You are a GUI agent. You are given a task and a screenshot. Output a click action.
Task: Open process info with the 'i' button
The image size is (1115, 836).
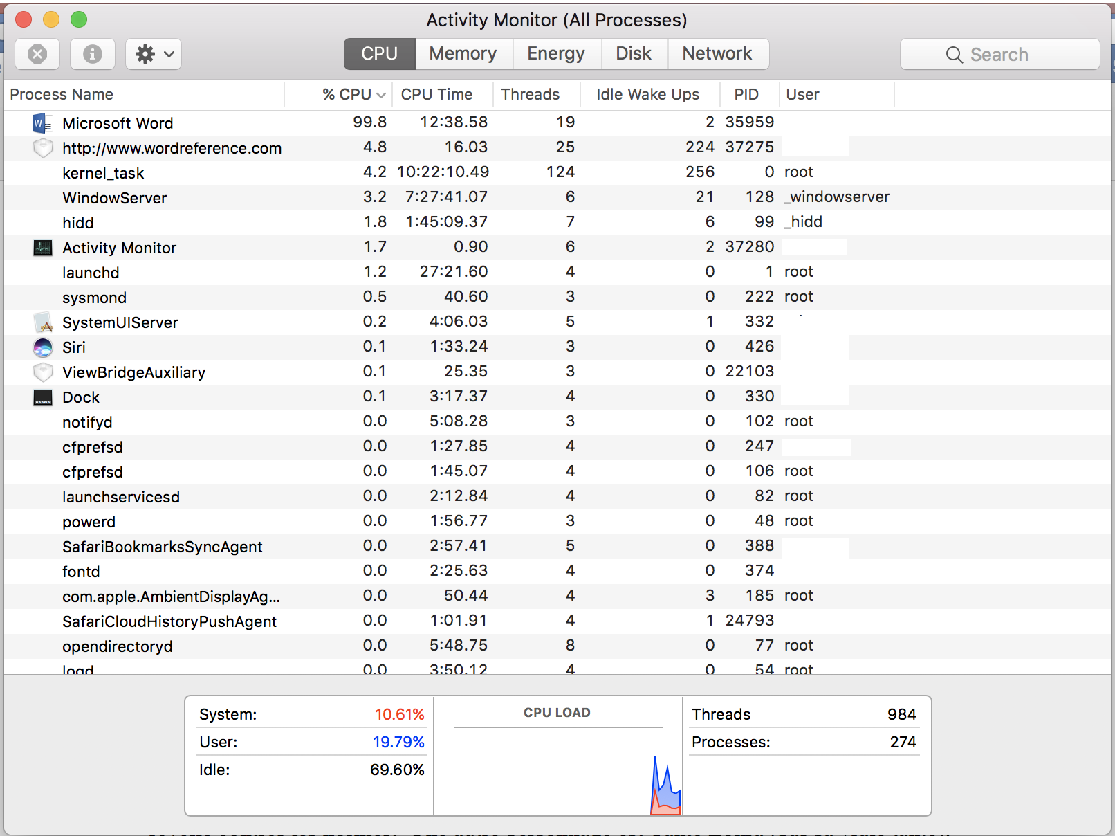[93, 54]
